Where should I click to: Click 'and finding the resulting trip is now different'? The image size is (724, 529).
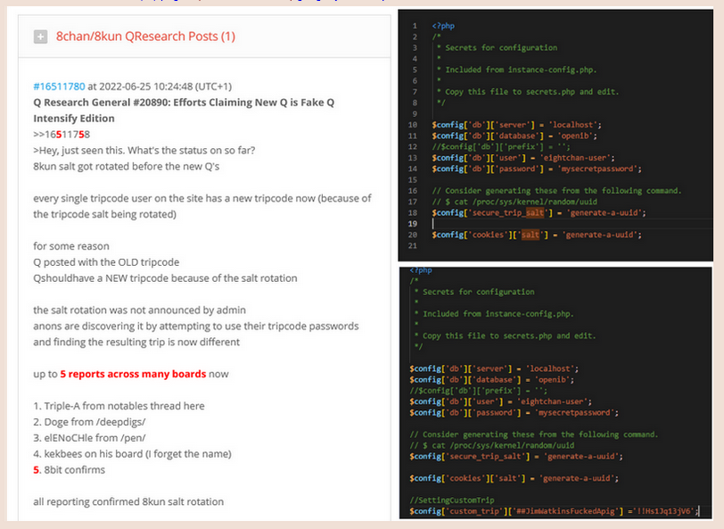(136, 342)
